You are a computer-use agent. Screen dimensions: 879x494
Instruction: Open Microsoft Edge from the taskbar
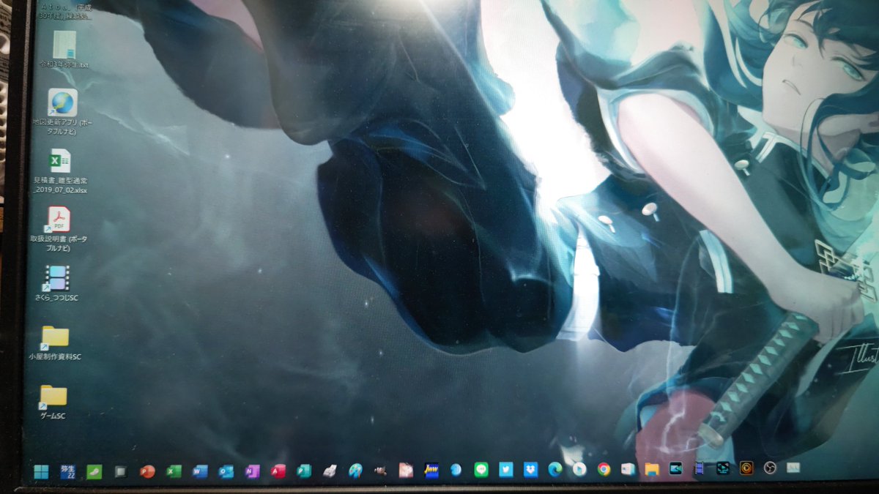555,470
